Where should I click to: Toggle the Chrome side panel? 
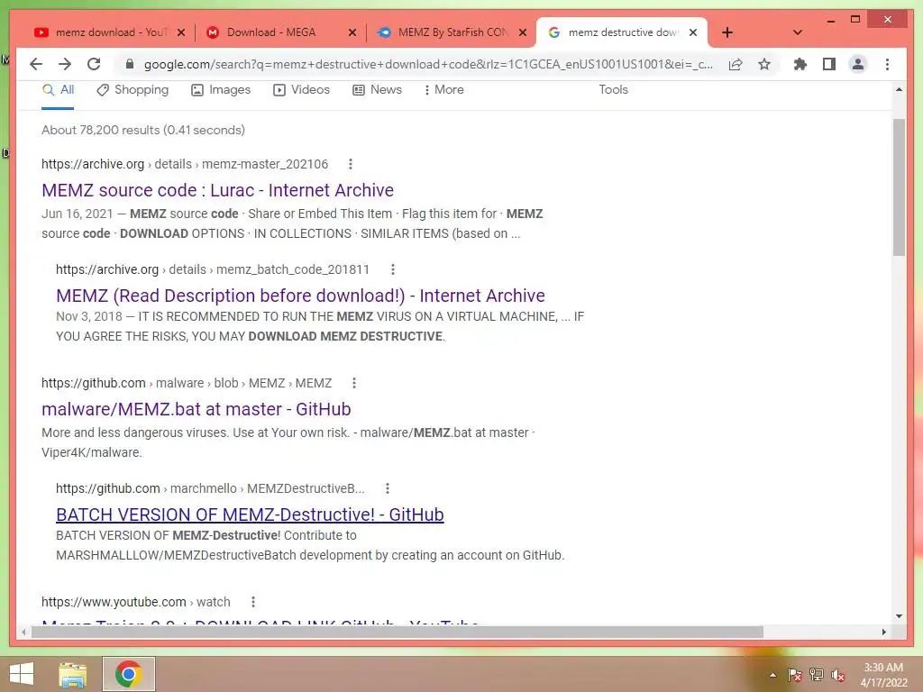(x=829, y=64)
